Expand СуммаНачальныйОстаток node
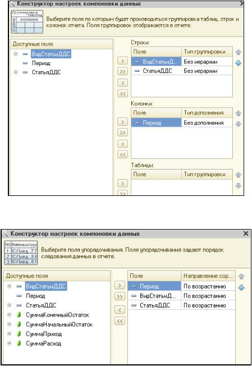Screen dimensions: 252x366 10,324
